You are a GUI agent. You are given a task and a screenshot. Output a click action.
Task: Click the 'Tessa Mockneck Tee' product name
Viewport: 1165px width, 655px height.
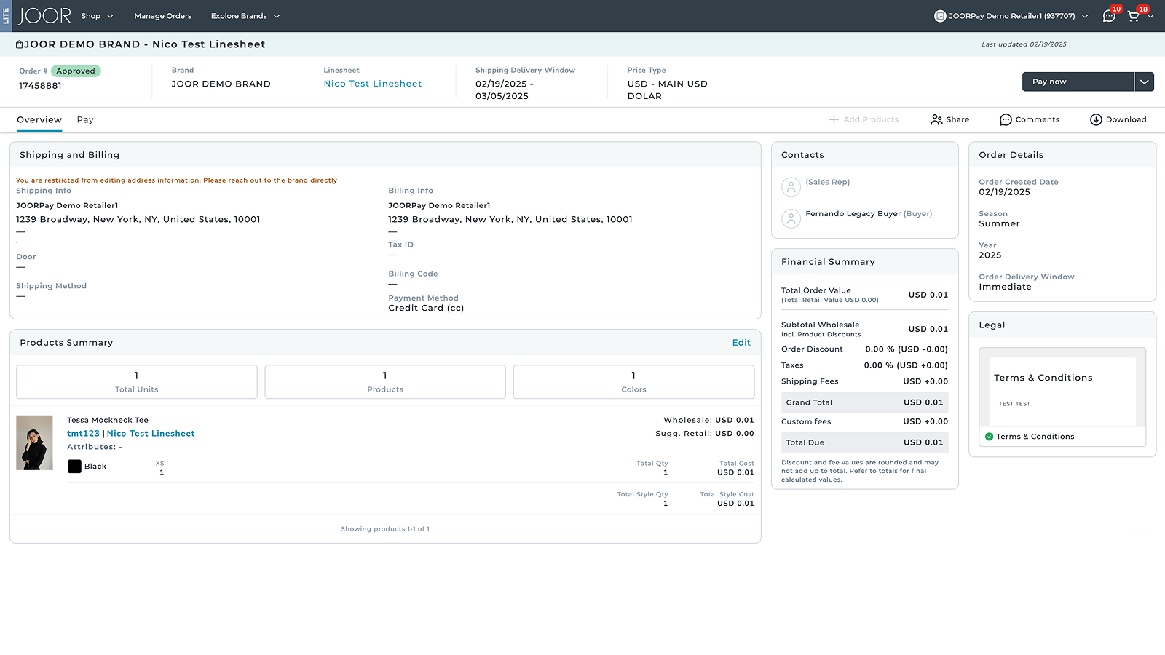tap(108, 421)
